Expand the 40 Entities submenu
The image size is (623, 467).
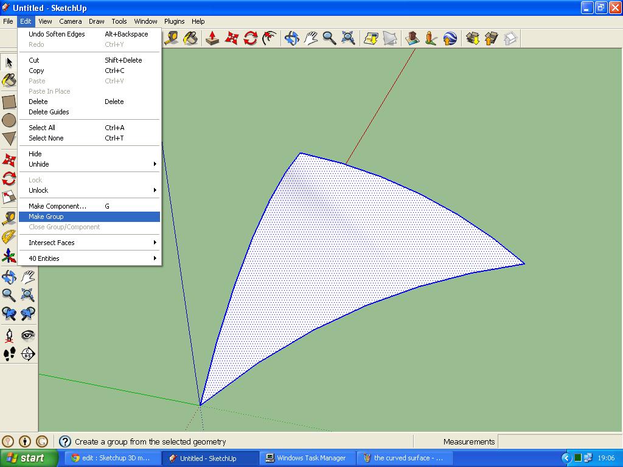[x=89, y=258]
